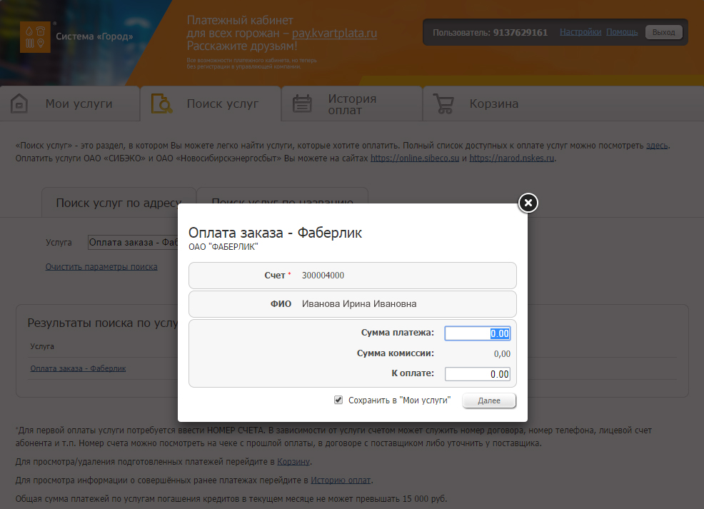Switch to the Поиск услуг tab
The width and height of the screenshot is (704, 509).
[x=211, y=104]
